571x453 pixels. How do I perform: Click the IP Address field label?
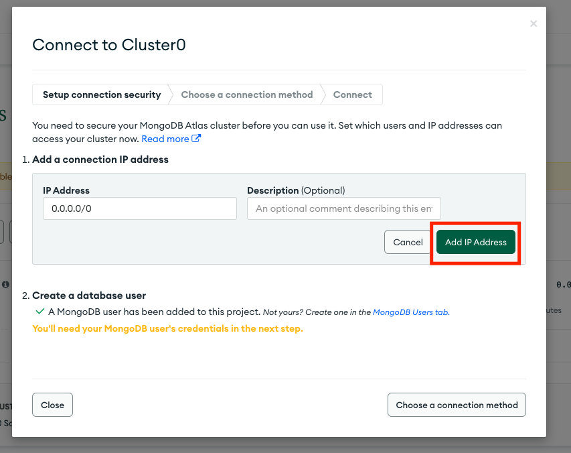tap(66, 190)
